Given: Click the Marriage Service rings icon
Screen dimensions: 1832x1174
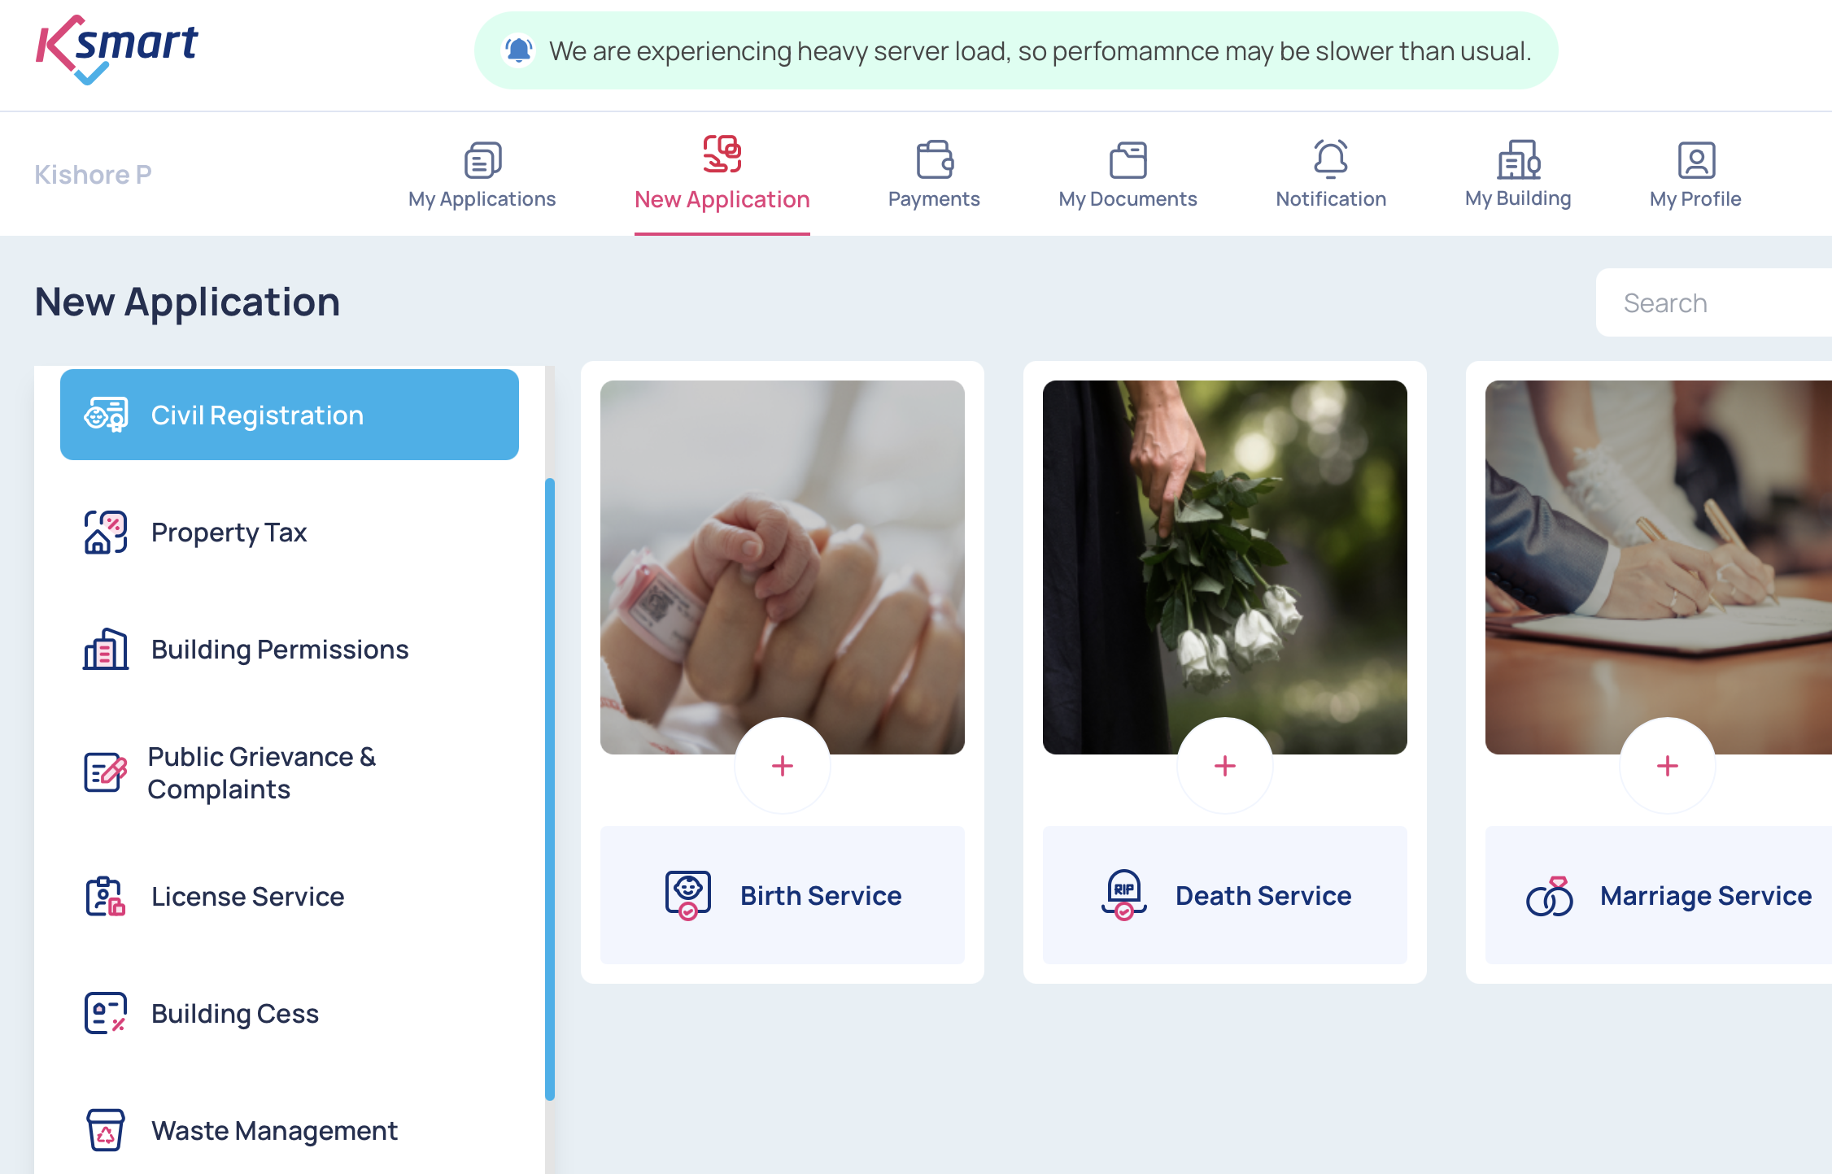Looking at the screenshot, I should (x=1550, y=896).
